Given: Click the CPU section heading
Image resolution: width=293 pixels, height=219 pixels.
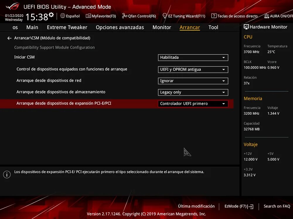Looking at the screenshot, I should tap(248, 37).
